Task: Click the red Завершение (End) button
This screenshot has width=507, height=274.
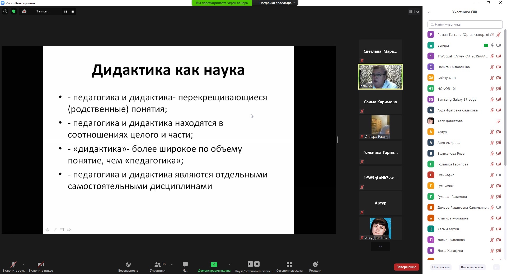Action: tap(406, 267)
